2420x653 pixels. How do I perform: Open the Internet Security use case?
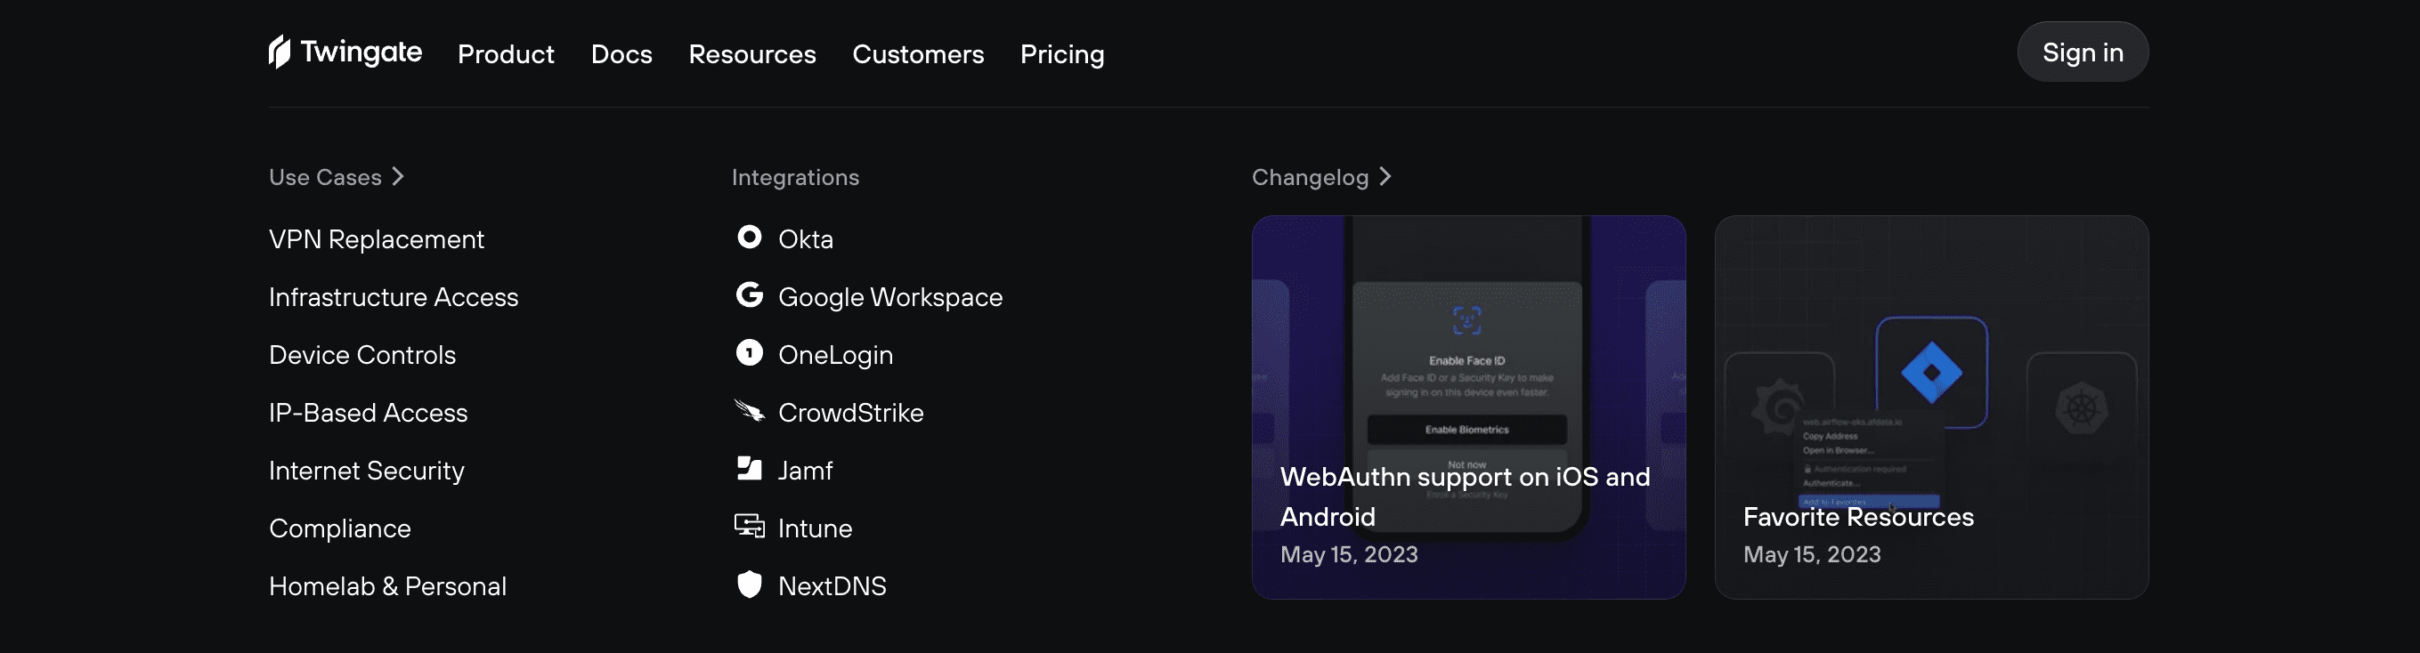pos(366,471)
